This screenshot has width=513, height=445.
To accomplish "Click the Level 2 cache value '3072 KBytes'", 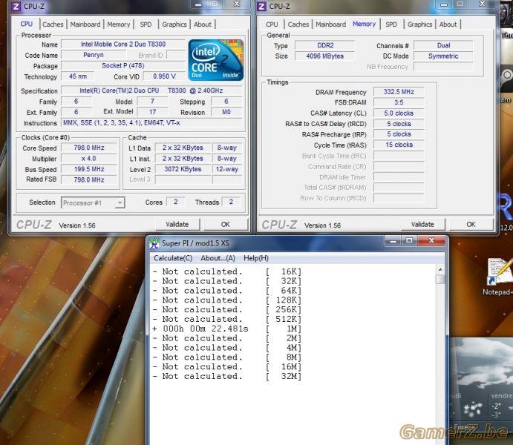I will coord(183,169).
